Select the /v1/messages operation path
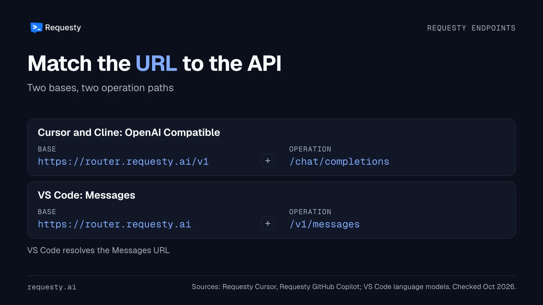Viewport: 543px width, 305px height. point(324,224)
